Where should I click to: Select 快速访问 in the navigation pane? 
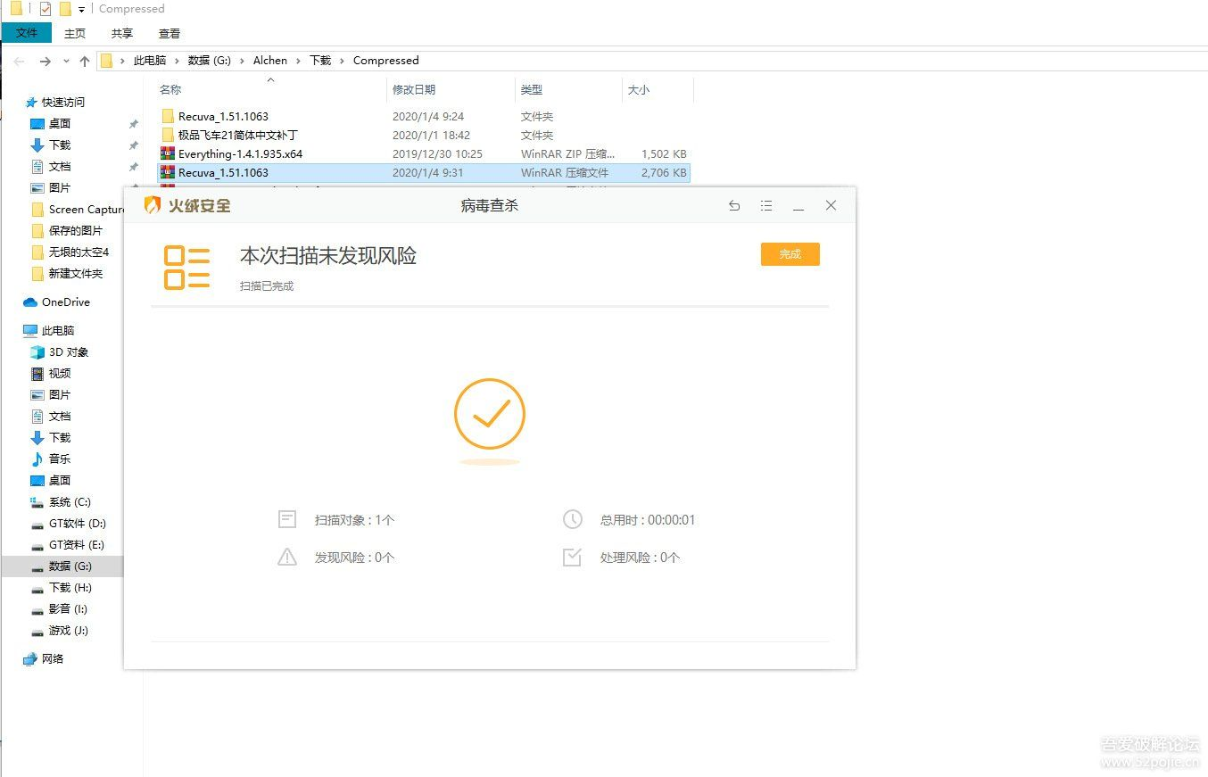[54, 103]
